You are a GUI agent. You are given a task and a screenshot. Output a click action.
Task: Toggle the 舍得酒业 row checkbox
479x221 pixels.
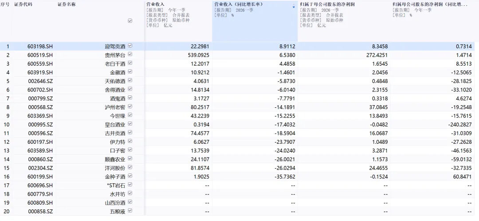tap(130, 89)
